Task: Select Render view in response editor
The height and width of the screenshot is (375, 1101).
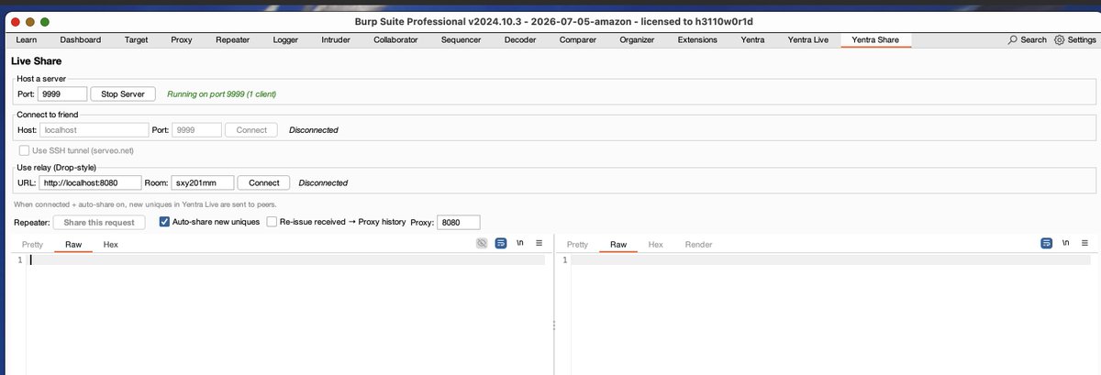Action: (698, 244)
